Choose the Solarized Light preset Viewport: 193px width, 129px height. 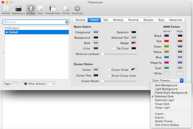(164, 100)
